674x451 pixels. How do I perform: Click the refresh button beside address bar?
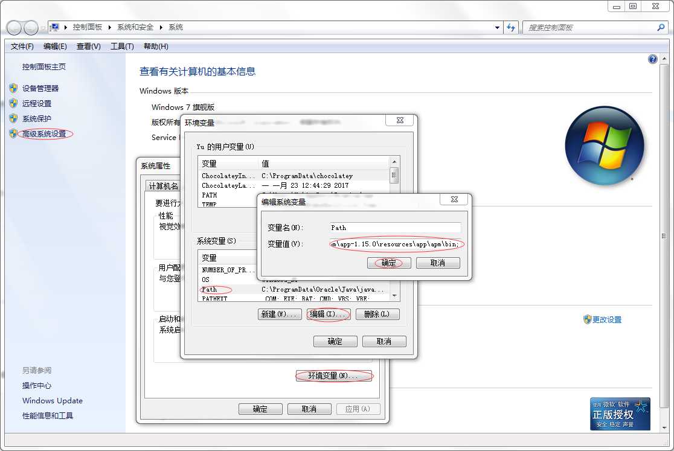(x=511, y=28)
